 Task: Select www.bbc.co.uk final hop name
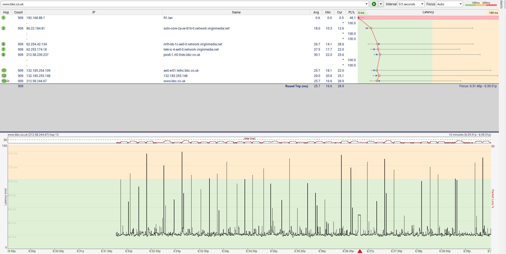pyautogui.click(x=174, y=81)
